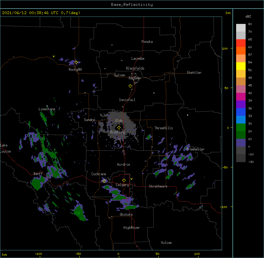This screenshot has width=264, height=258.
Task: Select the Olds label
Action: [119, 121]
